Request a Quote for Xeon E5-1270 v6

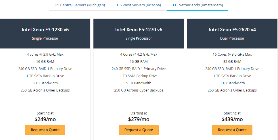(139, 130)
